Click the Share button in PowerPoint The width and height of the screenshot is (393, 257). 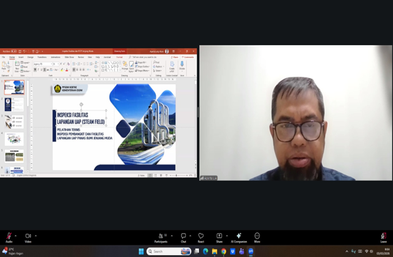[x=175, y=57]
